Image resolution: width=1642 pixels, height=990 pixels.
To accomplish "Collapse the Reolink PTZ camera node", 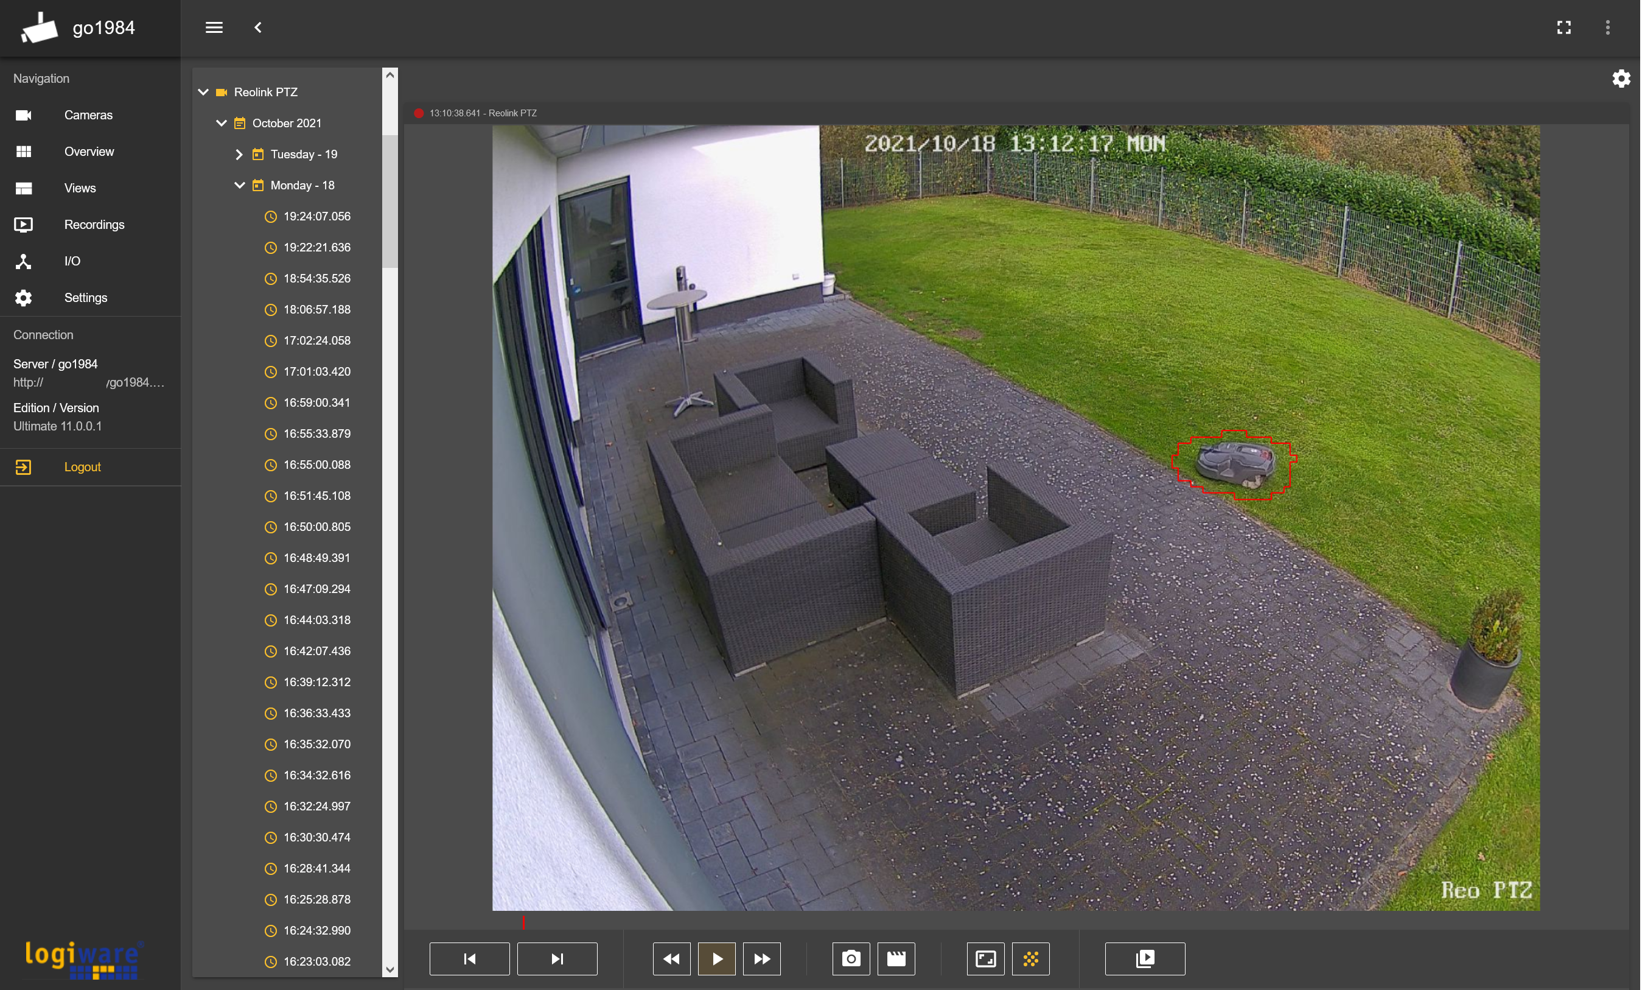I will [x=203, y=92].
